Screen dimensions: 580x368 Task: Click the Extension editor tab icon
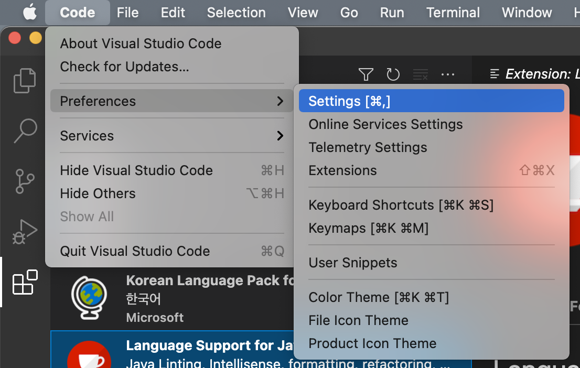(495, 74)
